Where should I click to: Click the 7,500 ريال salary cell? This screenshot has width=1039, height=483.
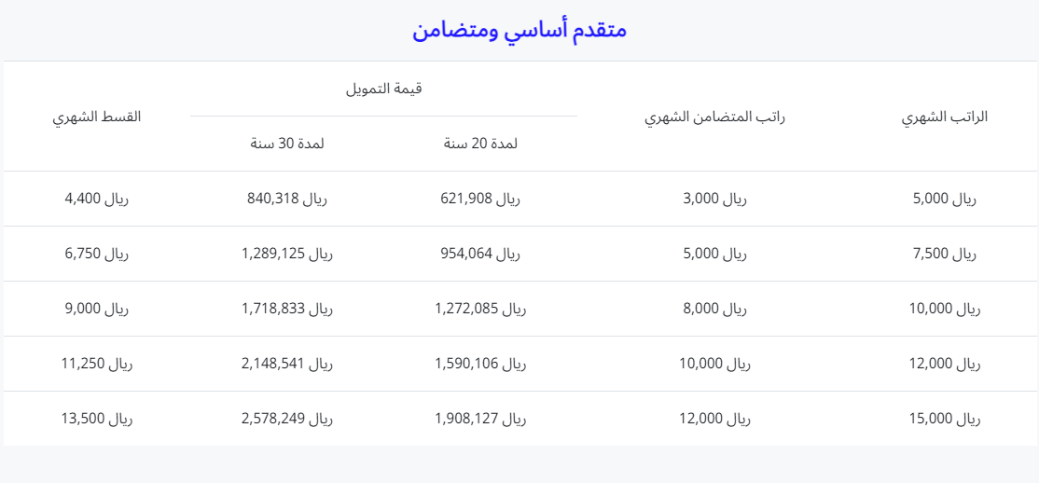click(x=945, y=254)
